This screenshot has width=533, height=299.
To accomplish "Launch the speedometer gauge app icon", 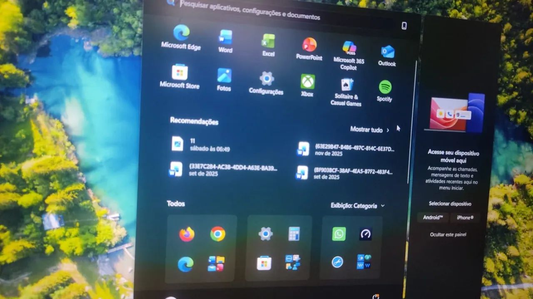I will (x=365, y=234).
